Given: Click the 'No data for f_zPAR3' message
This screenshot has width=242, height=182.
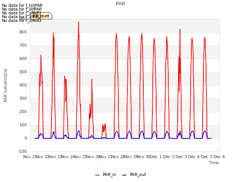Looking at the screenshot, I should coord(22,20).
